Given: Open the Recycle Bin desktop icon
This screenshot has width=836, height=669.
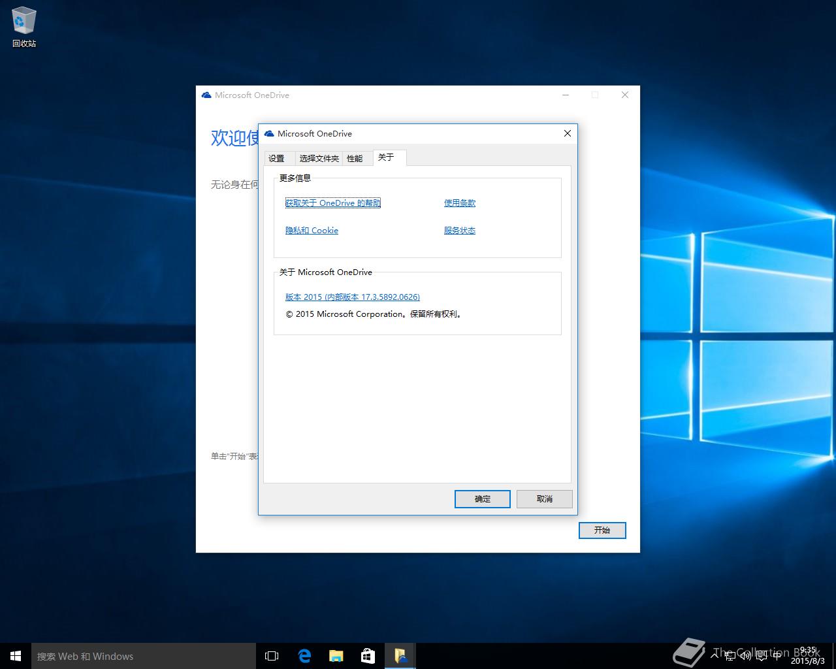Looking at the screenshot, I should (24, 26).
